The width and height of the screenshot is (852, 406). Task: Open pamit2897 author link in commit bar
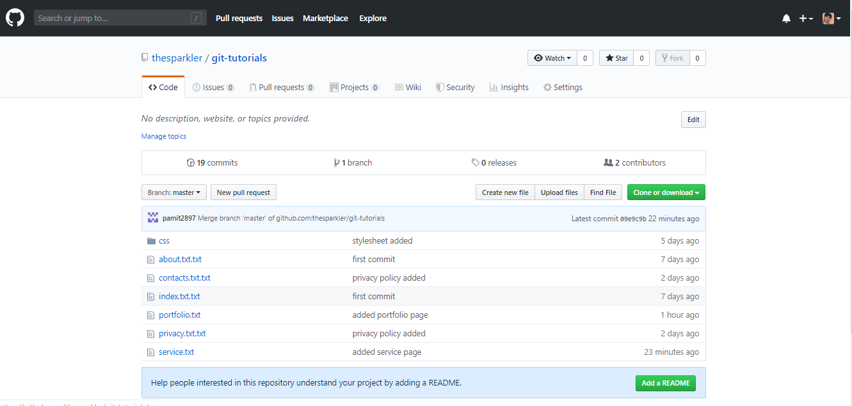(179, 218)
